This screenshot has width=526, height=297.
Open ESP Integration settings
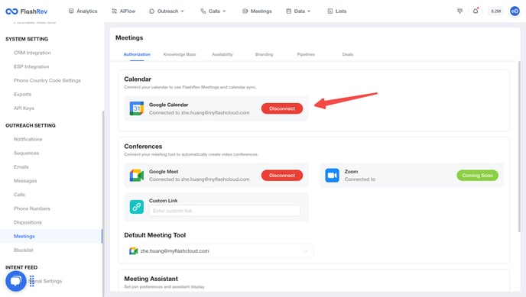pos(31,66)
